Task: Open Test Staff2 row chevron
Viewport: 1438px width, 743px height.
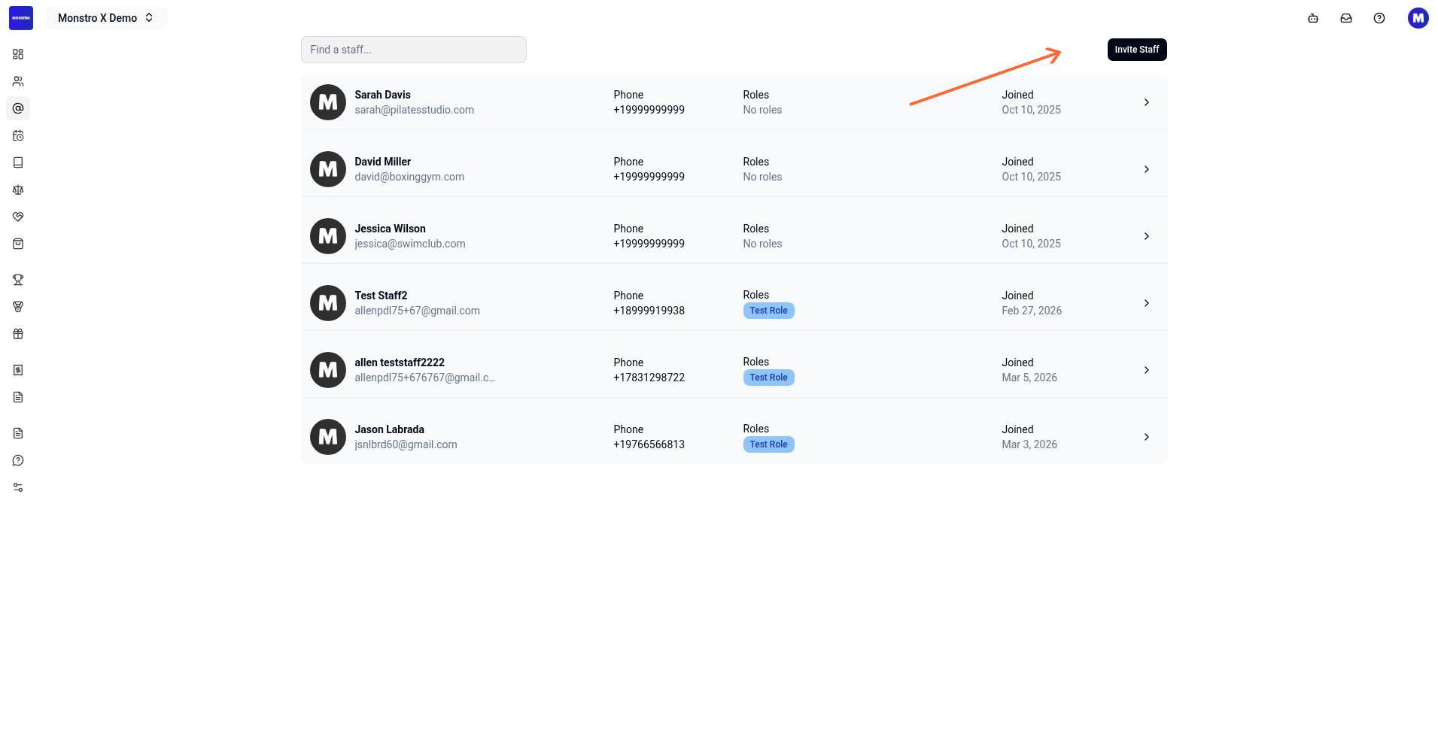Action: tap(1147, 303)
